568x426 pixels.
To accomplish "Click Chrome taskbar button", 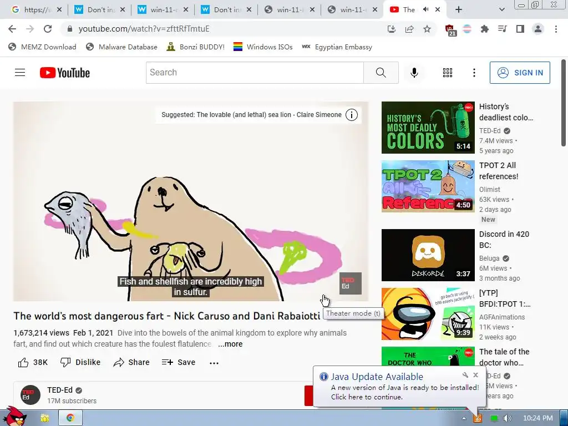I will pyautogui.click(x=70, y=418).
